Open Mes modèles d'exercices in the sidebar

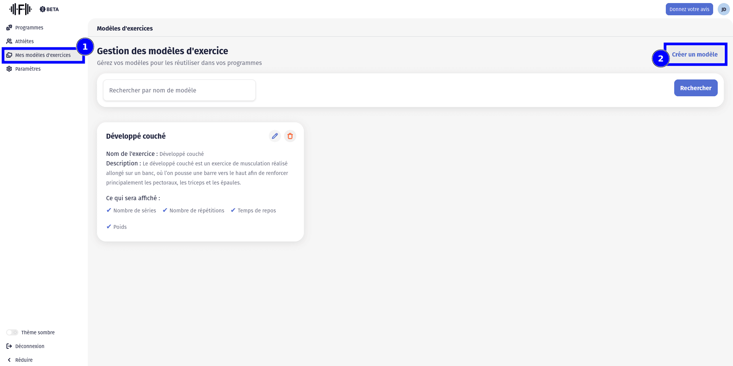point(43,55)
